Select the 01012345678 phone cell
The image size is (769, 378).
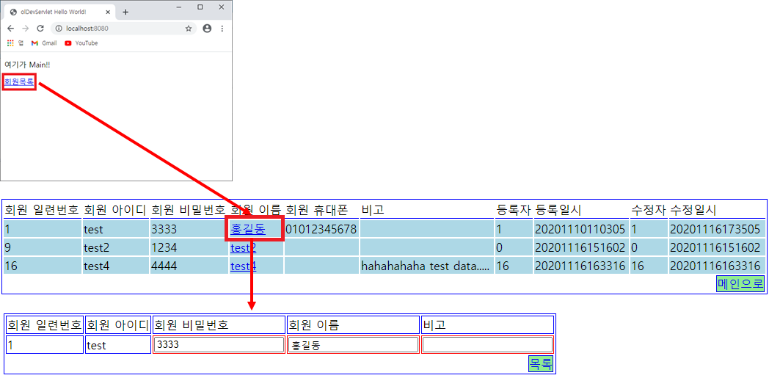click(321, 229)
